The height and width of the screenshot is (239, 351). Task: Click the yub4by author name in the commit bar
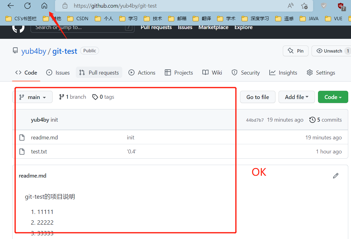click(40, 120)
